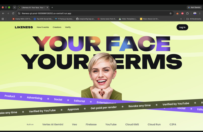The image size is (203, 132).
Task: Open the orange extension icon in the toolbar
Action: tap(177, 13)
